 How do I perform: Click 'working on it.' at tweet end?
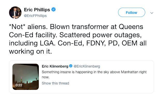coord(31,51)
